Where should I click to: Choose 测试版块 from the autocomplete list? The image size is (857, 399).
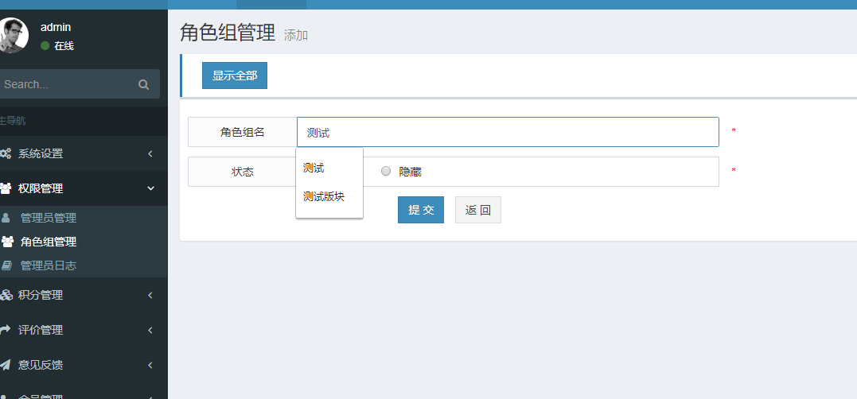324,196
